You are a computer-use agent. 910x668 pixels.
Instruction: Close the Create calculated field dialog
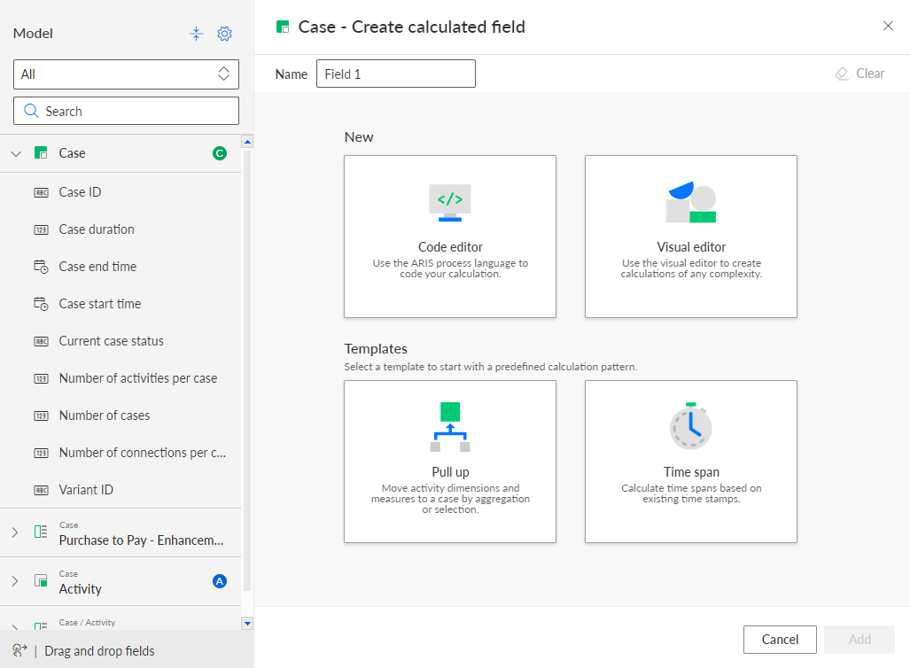(x=888, y=26)
